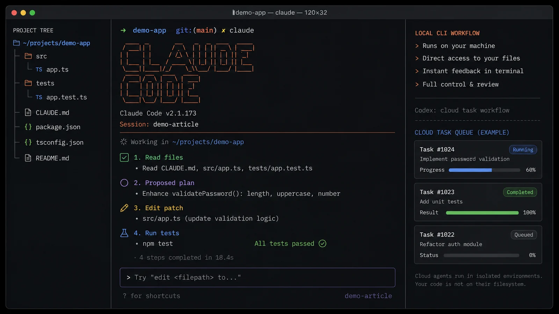
Task: Click the 4. Run tests step heading
Action: coord(156,233)
